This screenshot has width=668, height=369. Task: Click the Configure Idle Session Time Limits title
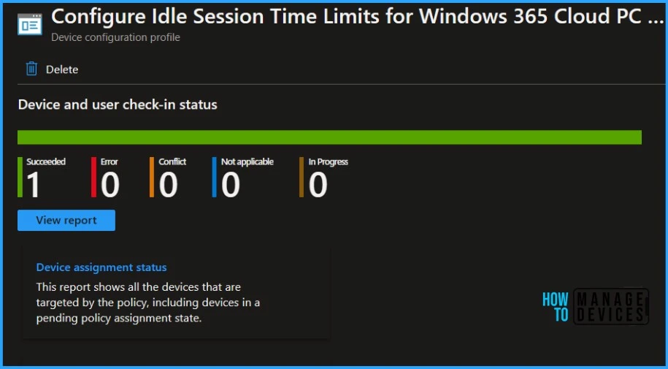(358, 18)
